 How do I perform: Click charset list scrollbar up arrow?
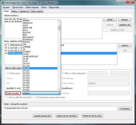click(59, 21)
